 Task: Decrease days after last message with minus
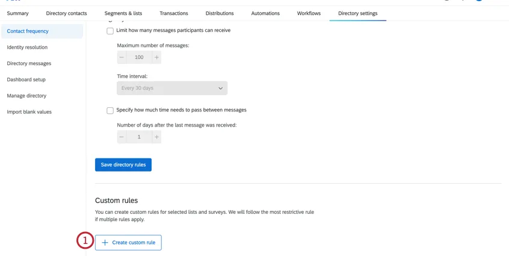pyautogui.click(x=122, y=137)
